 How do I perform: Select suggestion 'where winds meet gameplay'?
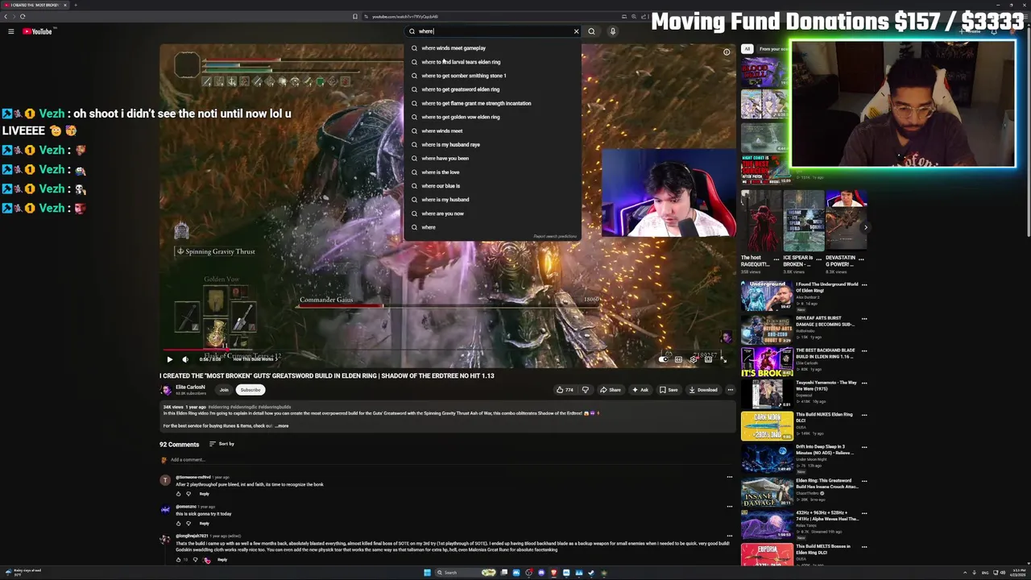click(x=492, y=48)
